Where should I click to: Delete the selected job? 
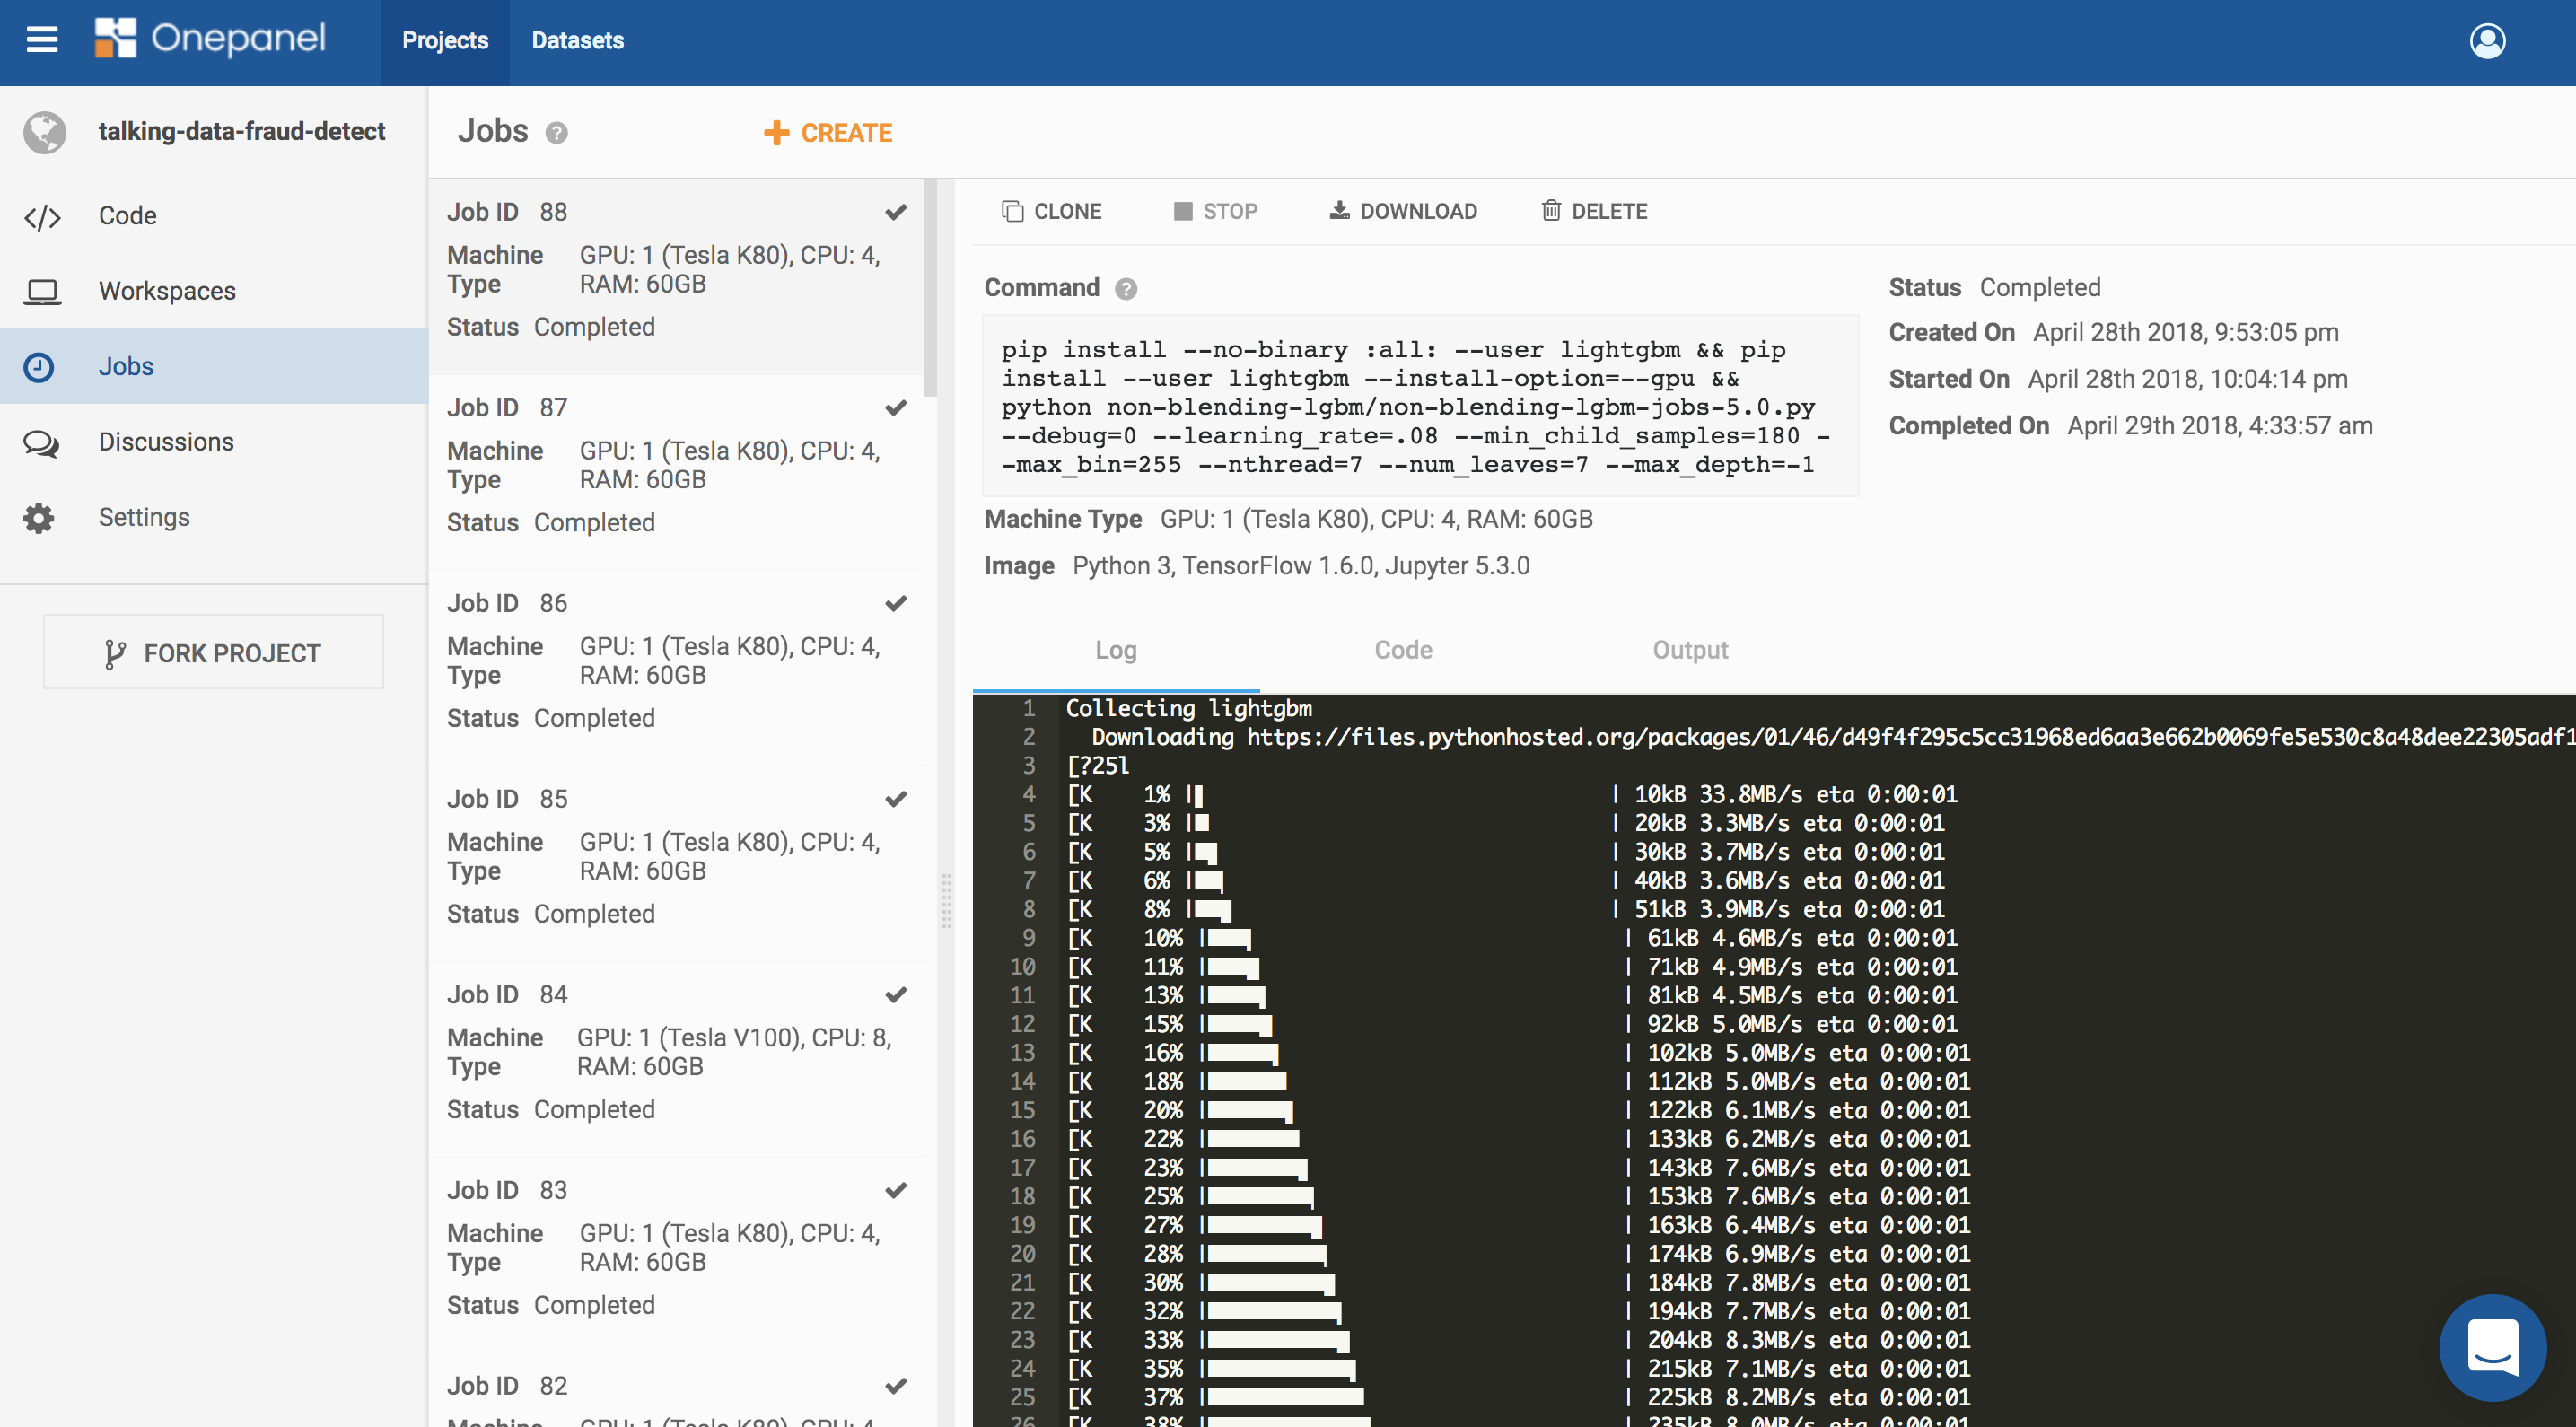point(1594,211)
